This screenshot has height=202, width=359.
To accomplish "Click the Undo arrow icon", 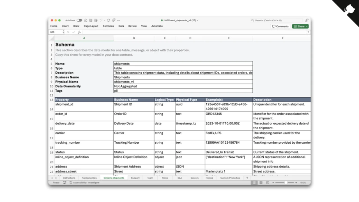I will pos(101,20).
